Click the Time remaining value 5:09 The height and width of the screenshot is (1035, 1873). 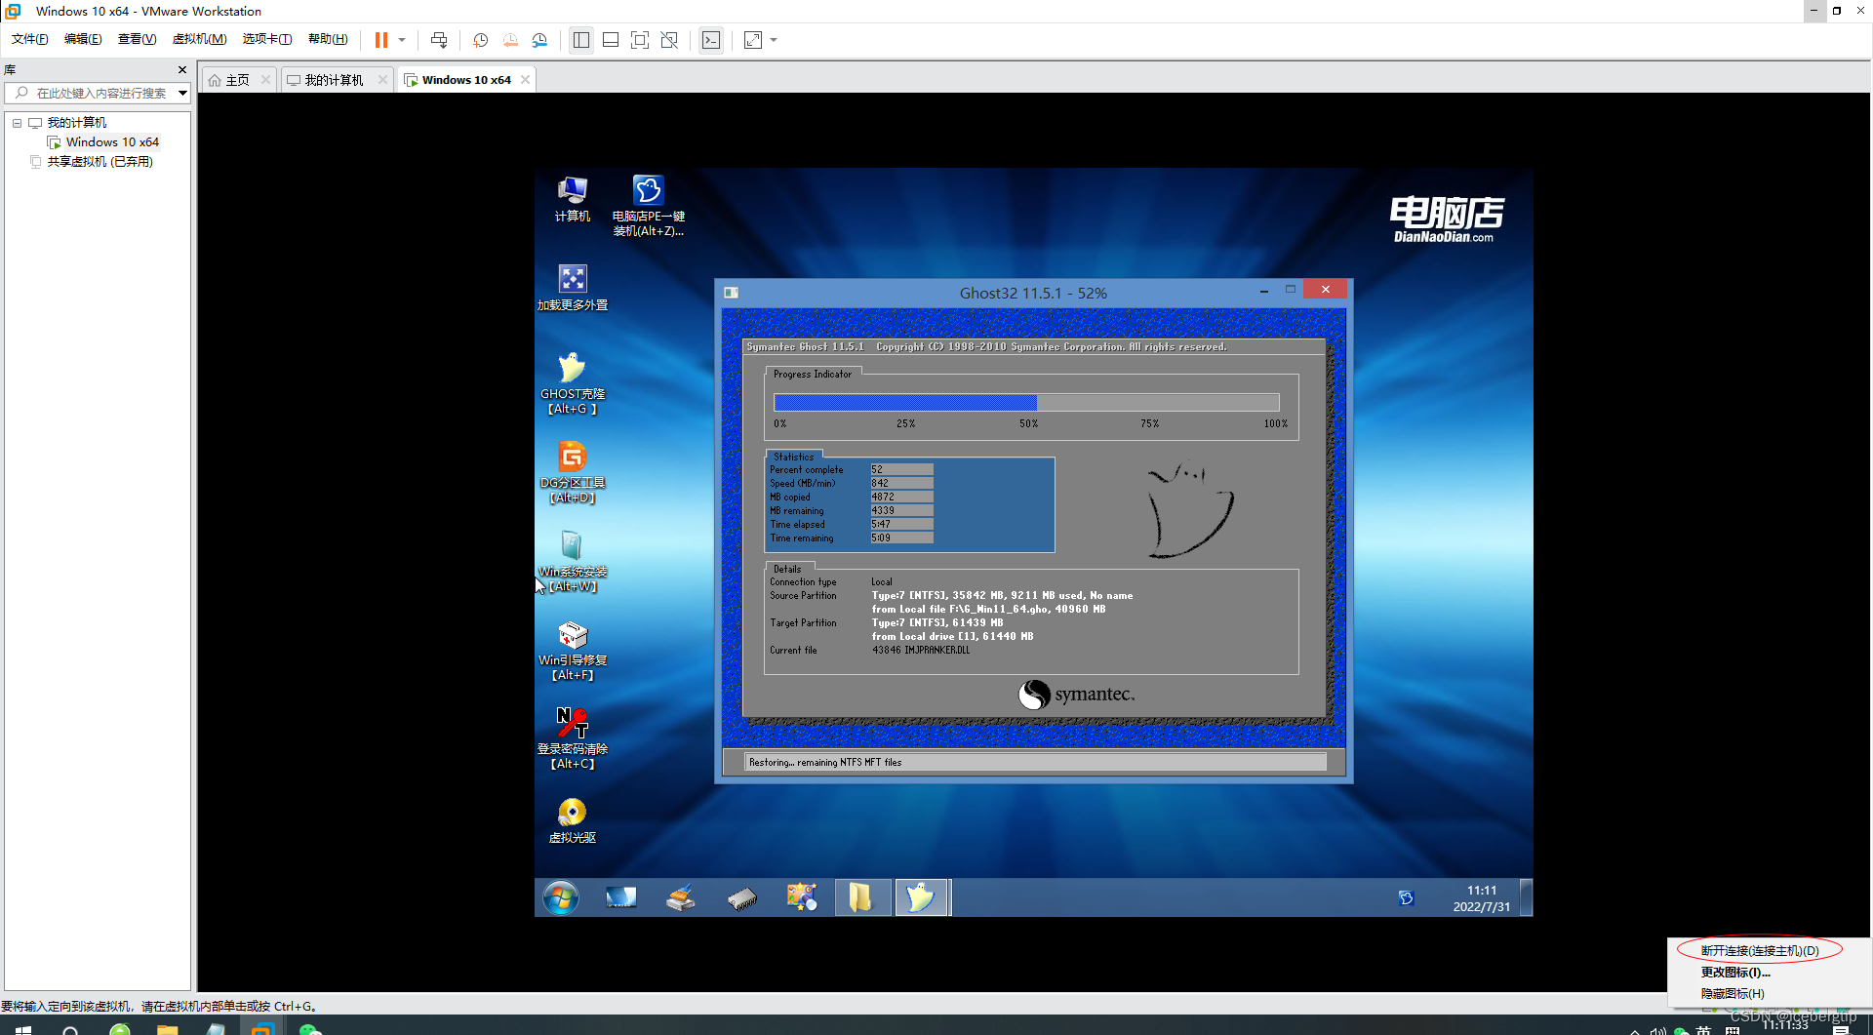pyautogui.click(x=901, y=537)
